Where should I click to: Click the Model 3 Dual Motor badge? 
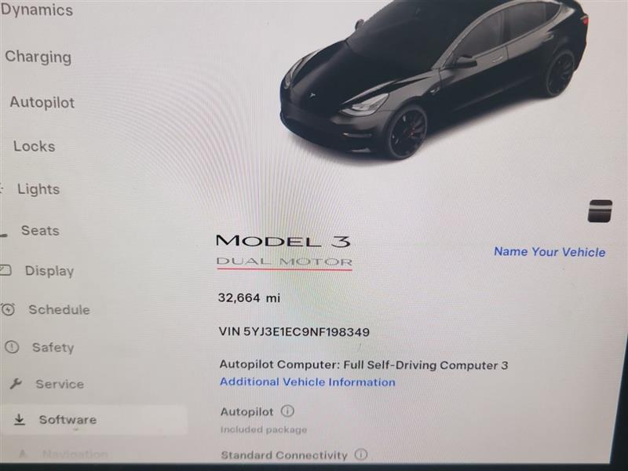(x=284, y=251)
